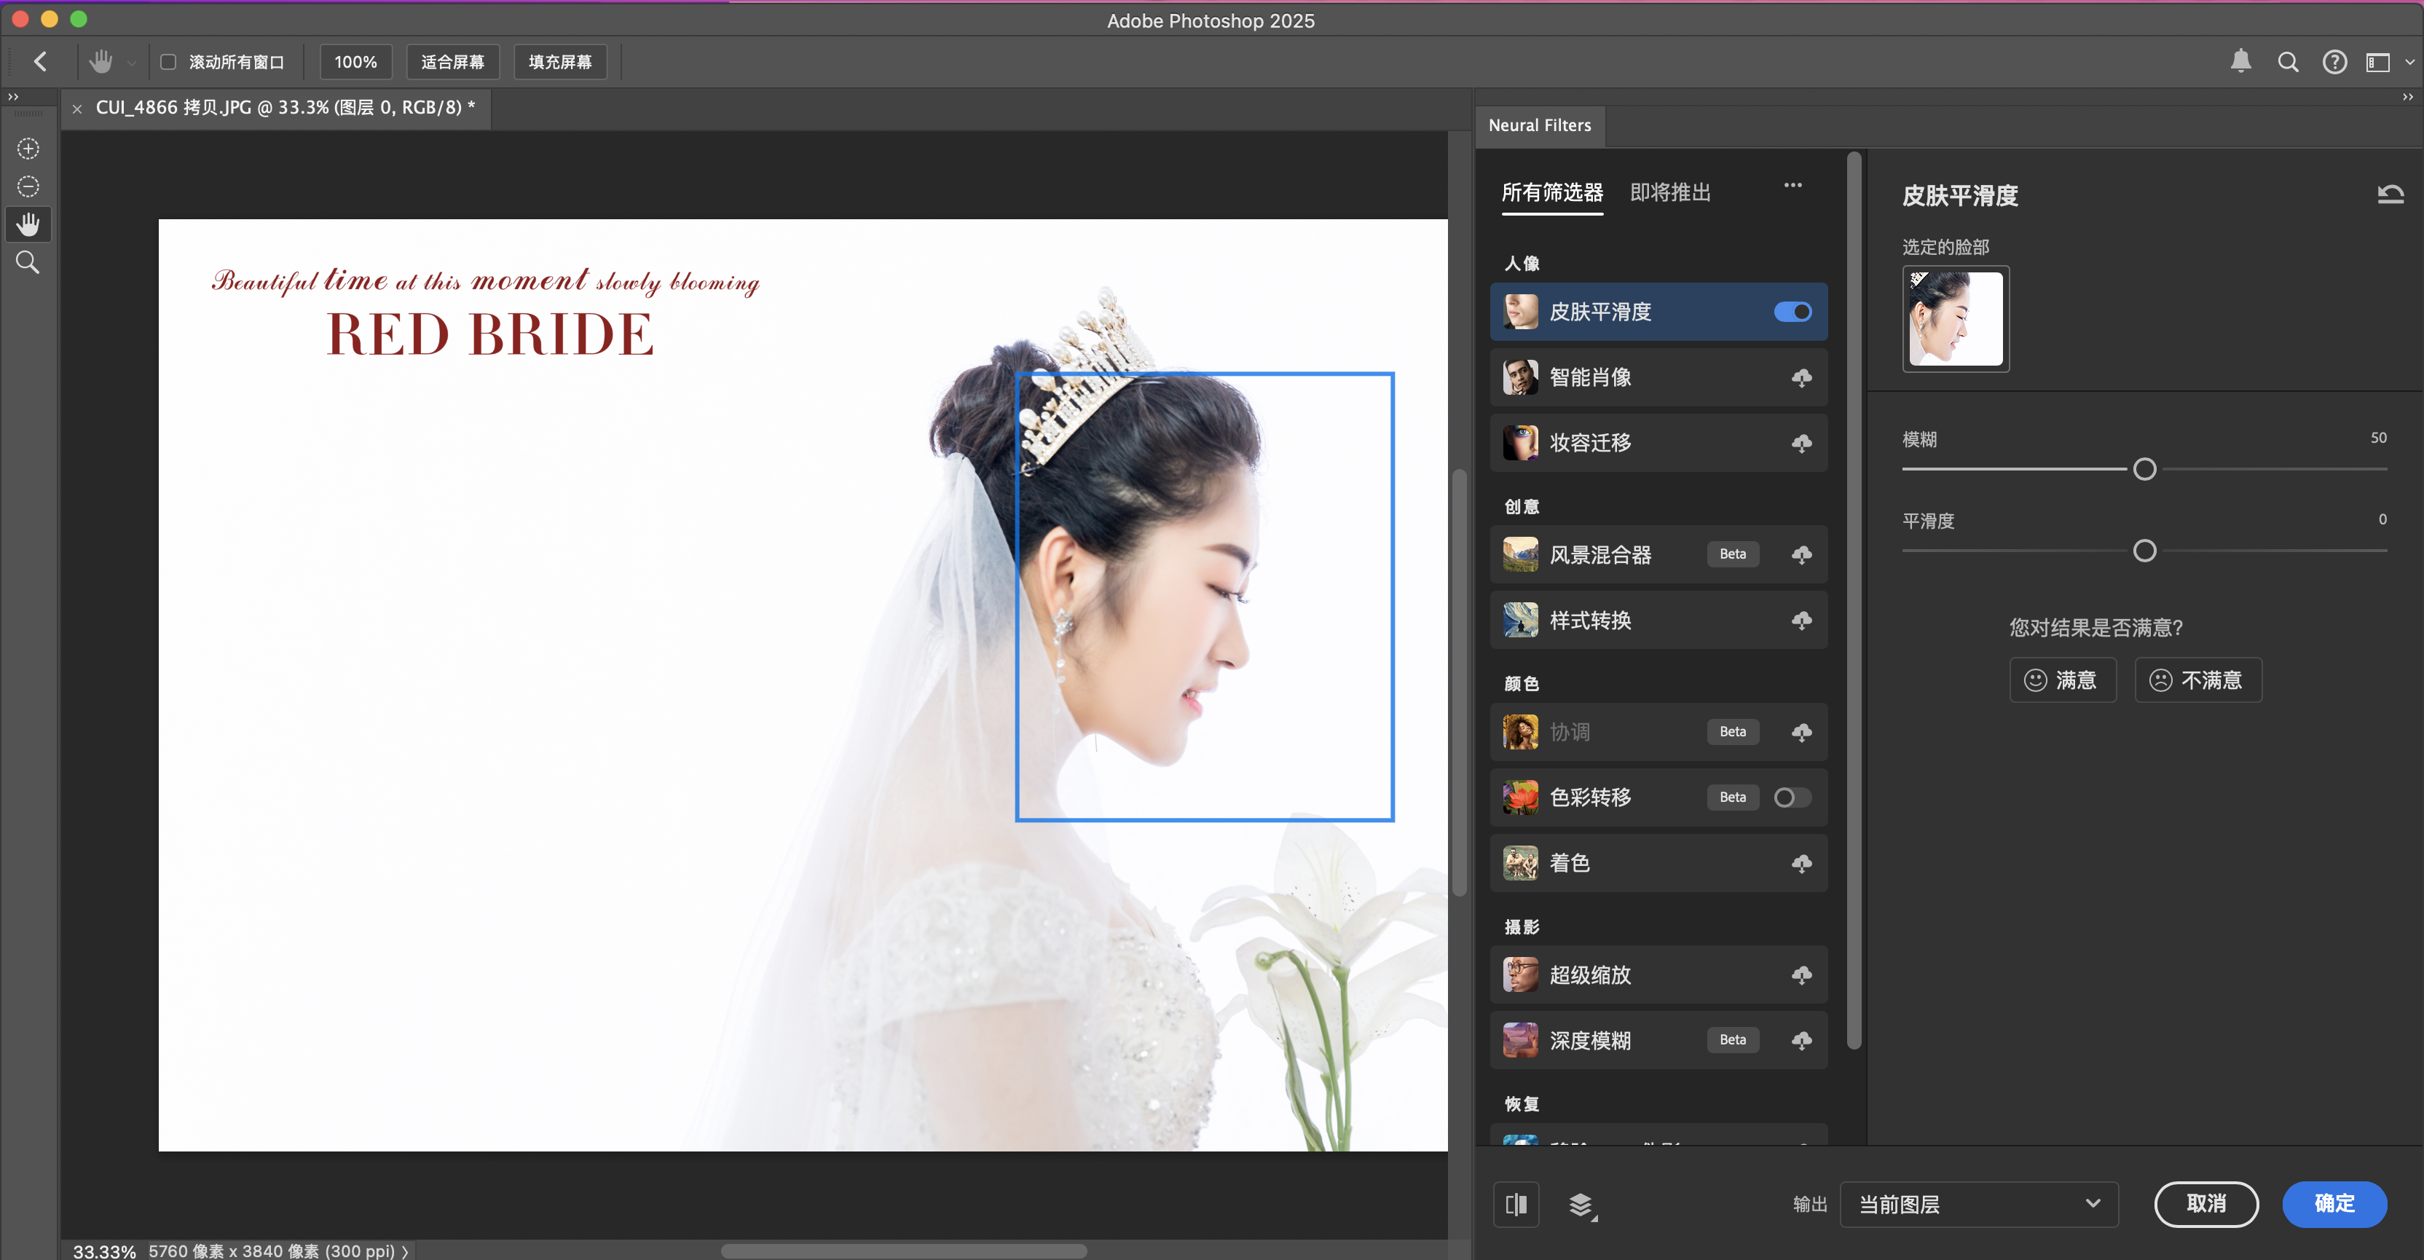Click the confirm (确定) button
Screen dimensions: 2424x1260
[2334, 1203]
